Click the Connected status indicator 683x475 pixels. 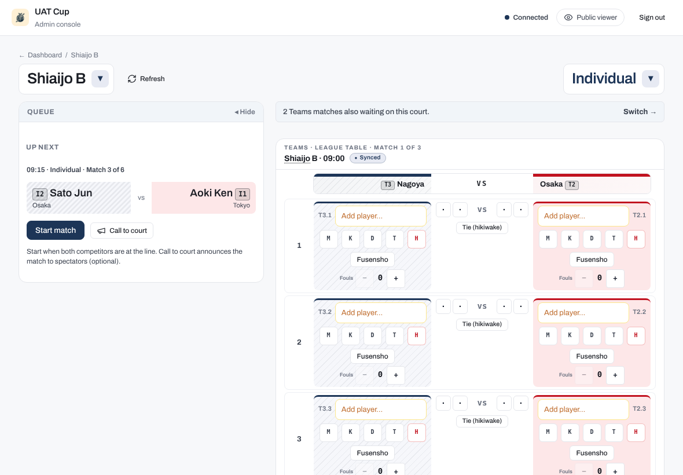tap(526, 17)
